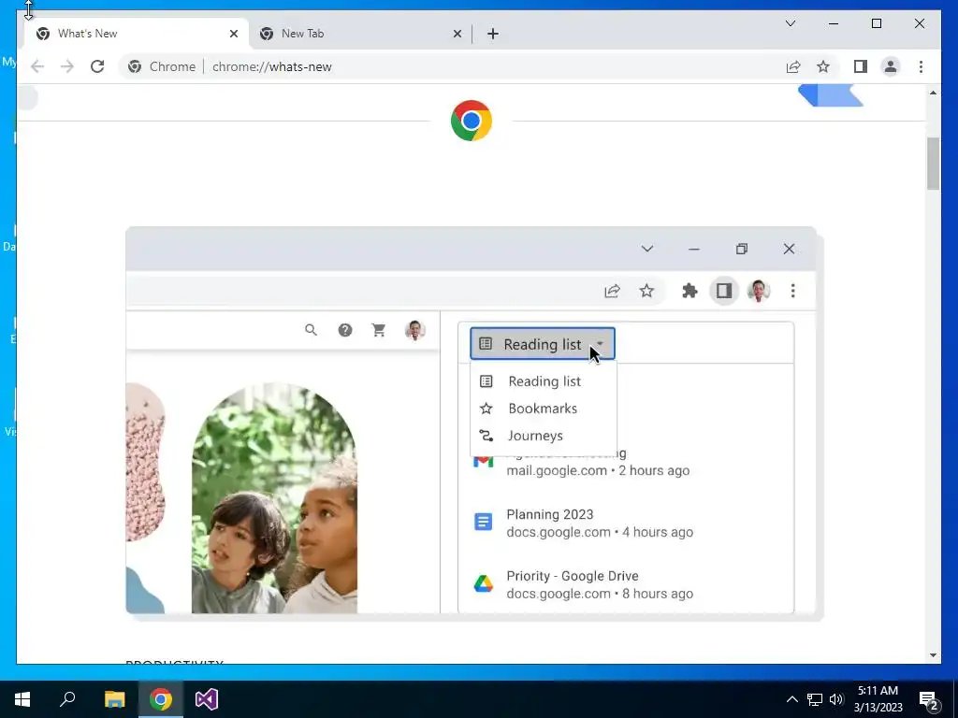Close the New Tab tab

[x=457, y=34]
